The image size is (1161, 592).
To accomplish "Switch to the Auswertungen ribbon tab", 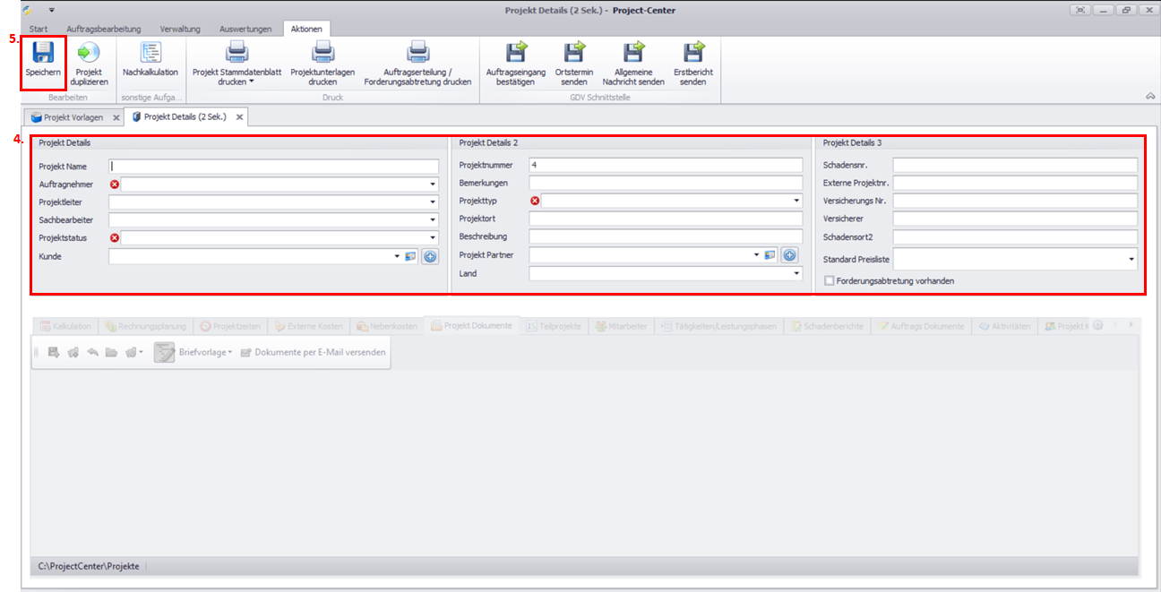I will (245, 29).
